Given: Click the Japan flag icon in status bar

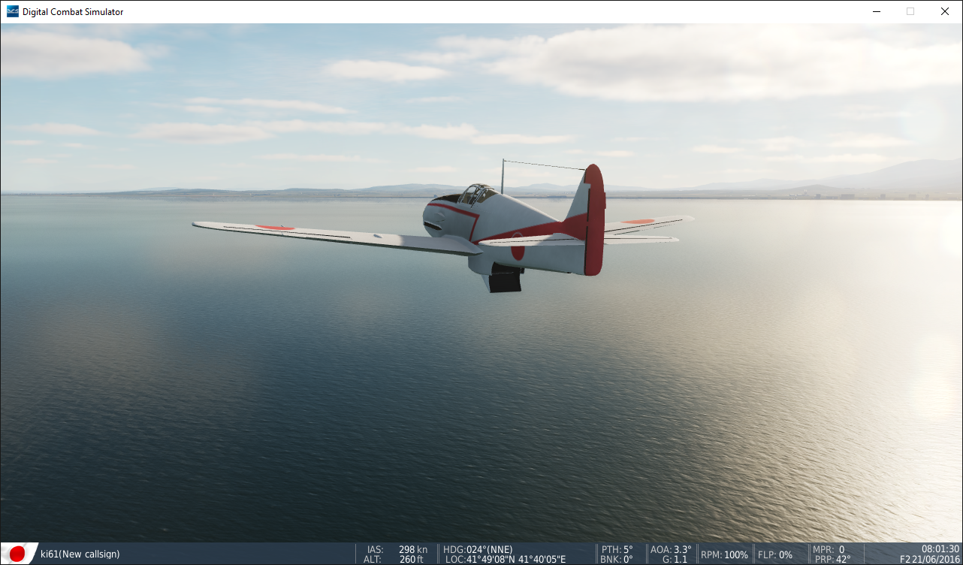Looking at the screenshot, I should pyautogui.click(x=17, y=554).
